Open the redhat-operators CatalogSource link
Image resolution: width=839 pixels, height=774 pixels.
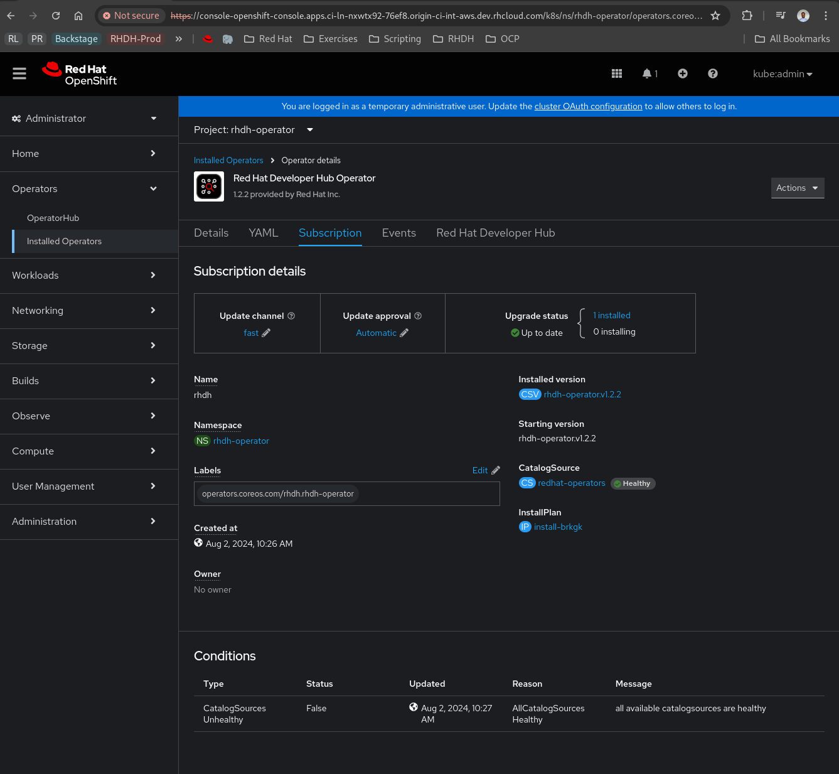(571, 483)
